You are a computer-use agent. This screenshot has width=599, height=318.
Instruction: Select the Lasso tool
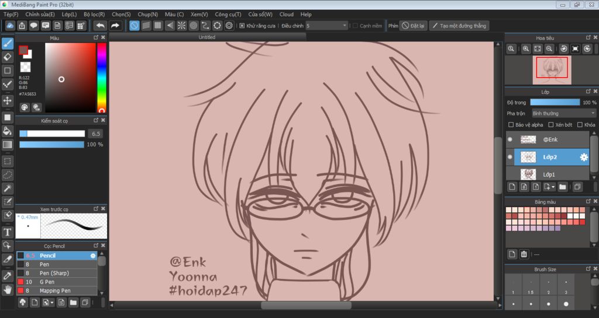click(x=7, y=175)
